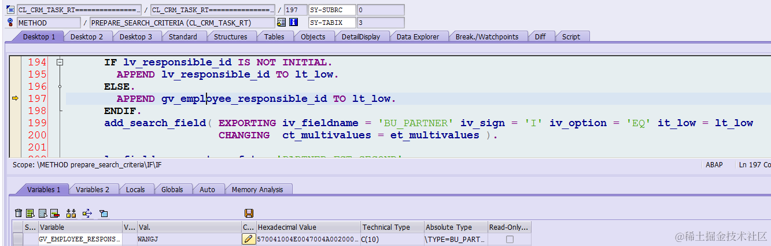Open the Objects tab
This screenshot has height=246, width=771.
click(x=313, y=36)
